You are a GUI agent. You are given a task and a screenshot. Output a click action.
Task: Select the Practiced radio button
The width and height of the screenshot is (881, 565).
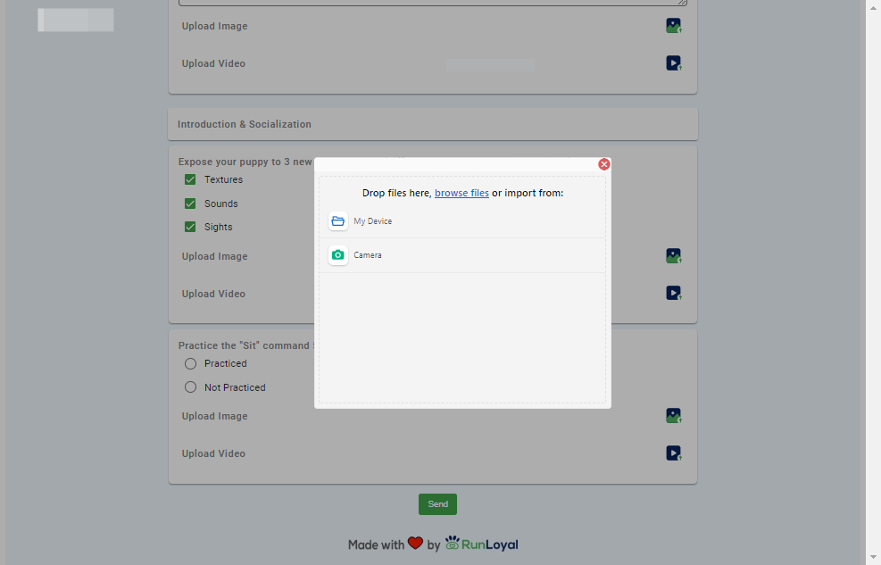tap(190, 363)
